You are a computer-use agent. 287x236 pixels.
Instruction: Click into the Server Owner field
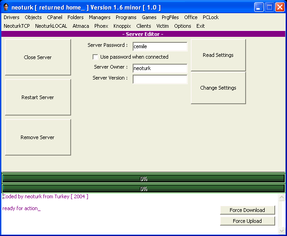click(x=159, y=68)
